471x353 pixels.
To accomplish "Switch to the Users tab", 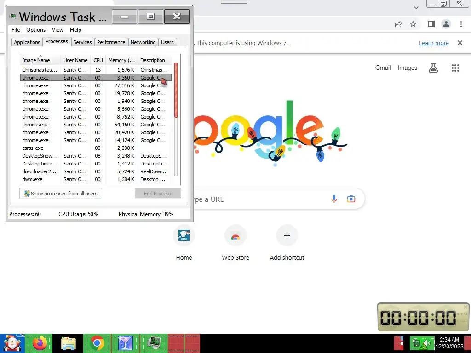I will pyautogui.click(x=167, y=42).
